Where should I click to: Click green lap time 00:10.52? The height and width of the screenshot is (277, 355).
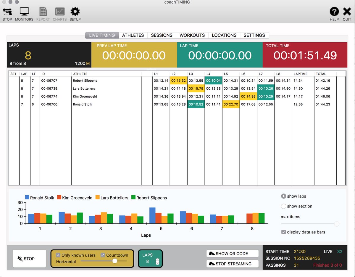pyautogui.click(x=196, y=104)
